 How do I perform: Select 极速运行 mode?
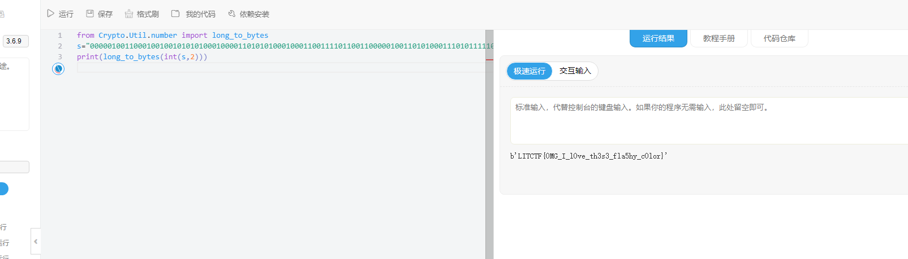coord(530,71)
